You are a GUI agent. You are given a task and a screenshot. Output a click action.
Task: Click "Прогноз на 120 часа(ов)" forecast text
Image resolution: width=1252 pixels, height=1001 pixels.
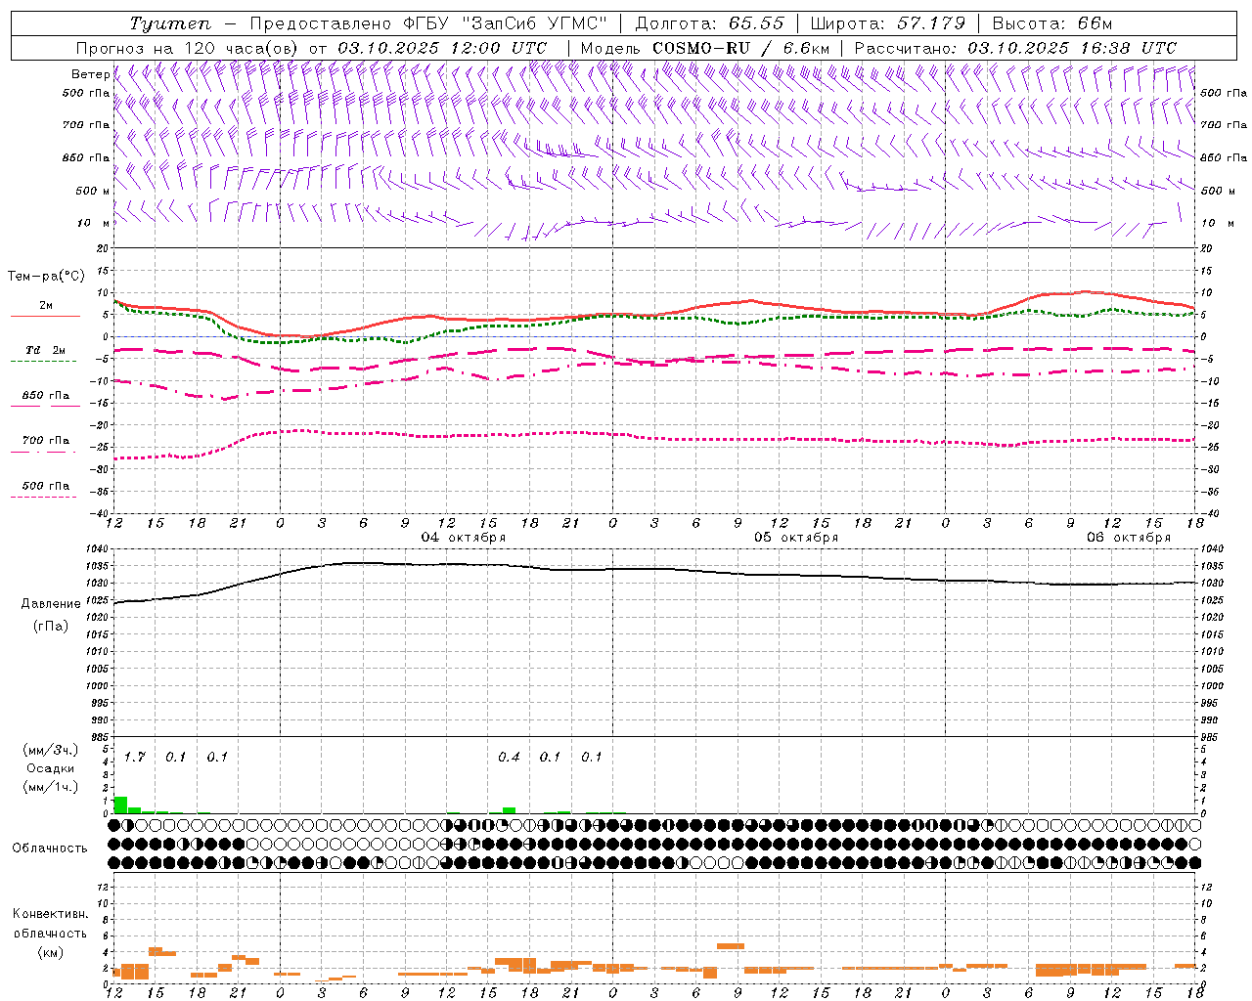(188, 48)
